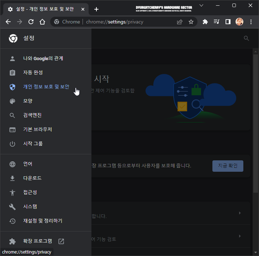Bookmark this tab with the star icon
Viewport: 259px width, 256px height.
tap(191, 22)
